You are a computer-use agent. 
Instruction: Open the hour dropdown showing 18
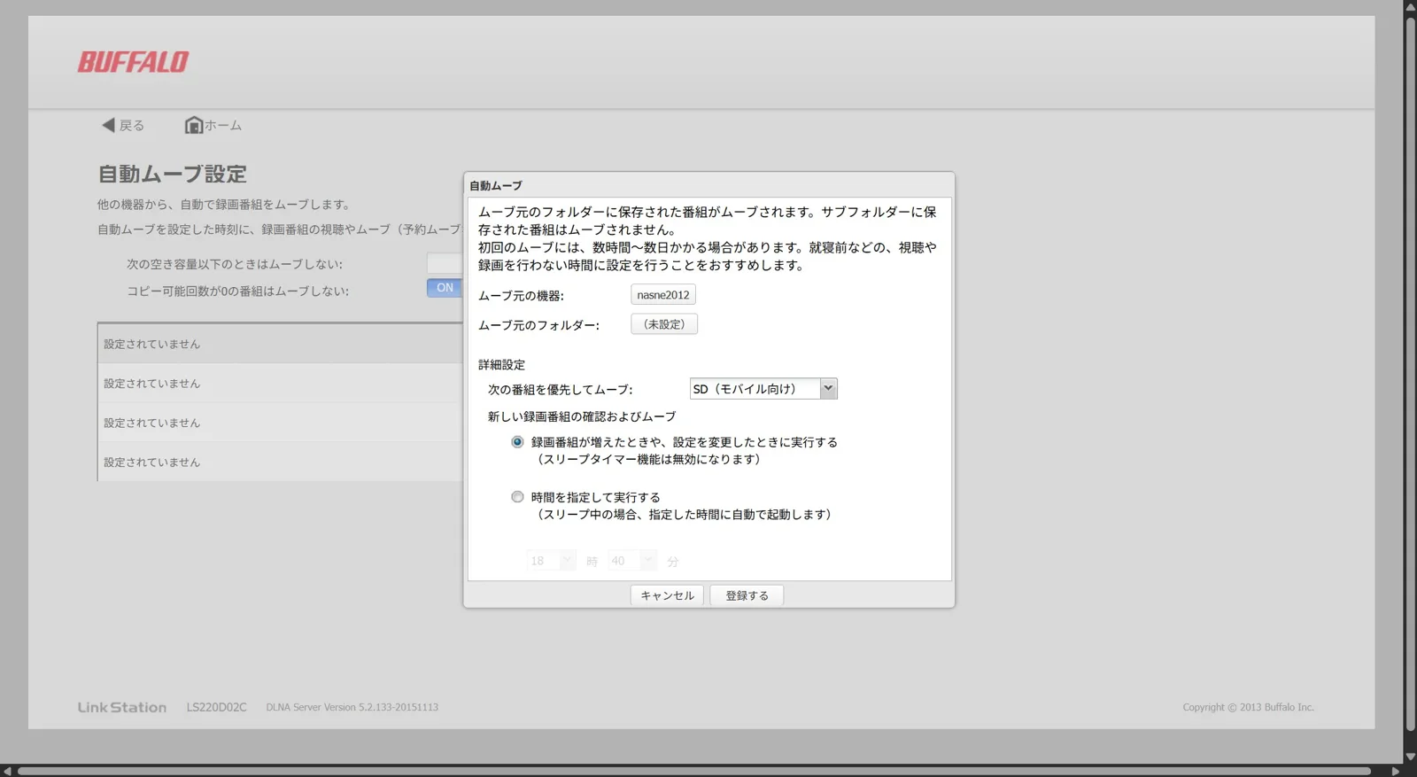(x=551, y=561)
